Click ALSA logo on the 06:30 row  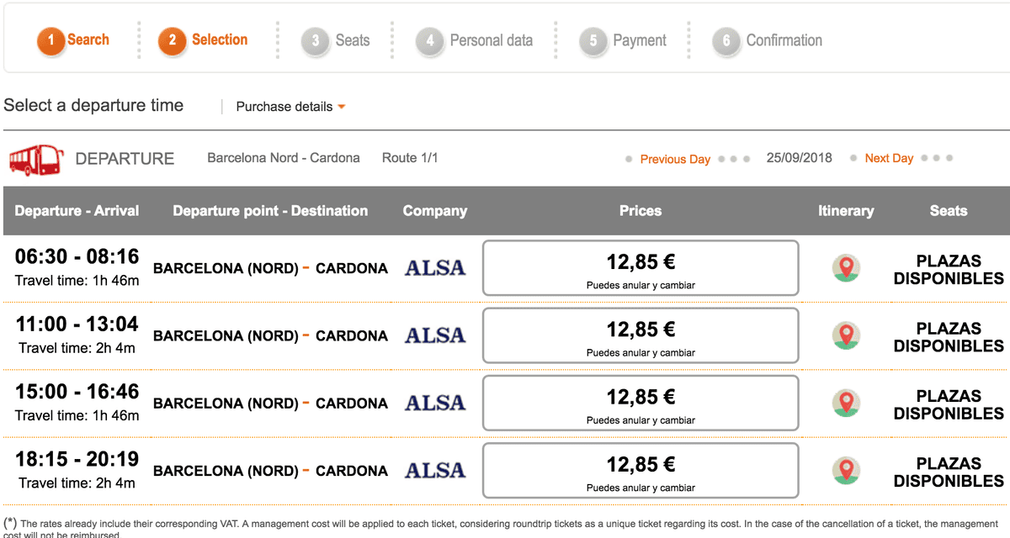pyautogui.click(x=434, y=268)
